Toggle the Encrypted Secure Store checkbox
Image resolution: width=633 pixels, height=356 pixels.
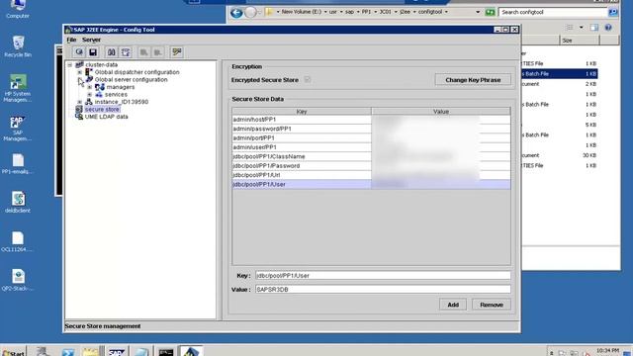pyautogui.click(x=308, y=79)
